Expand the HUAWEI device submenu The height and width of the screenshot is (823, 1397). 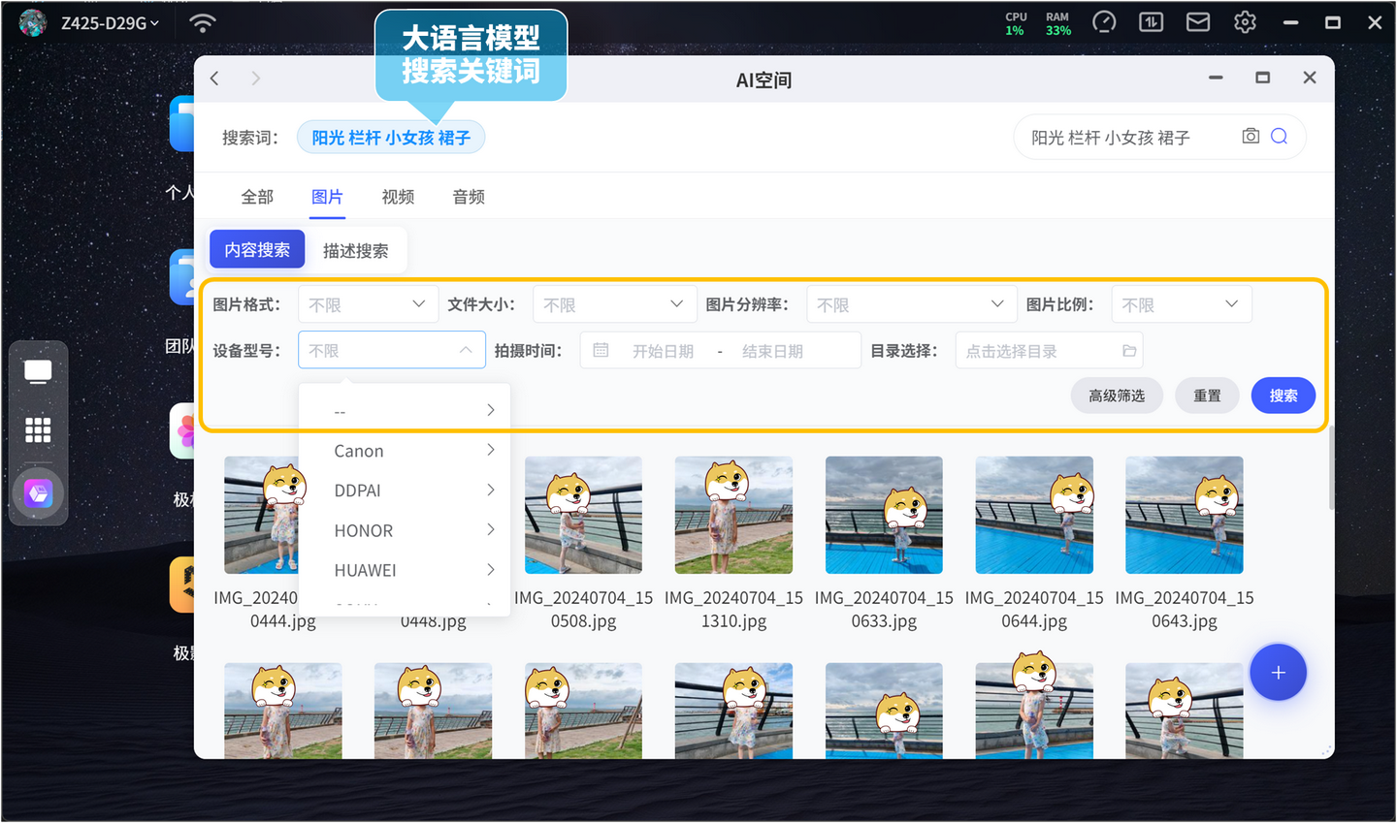[x=405, y=570]
